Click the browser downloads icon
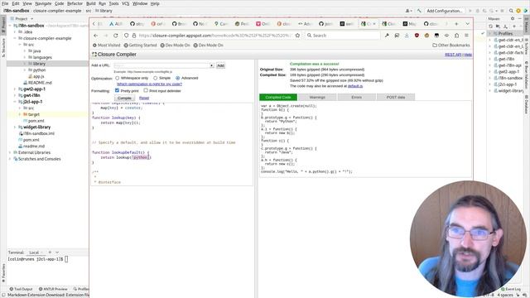 coord(407,36)
